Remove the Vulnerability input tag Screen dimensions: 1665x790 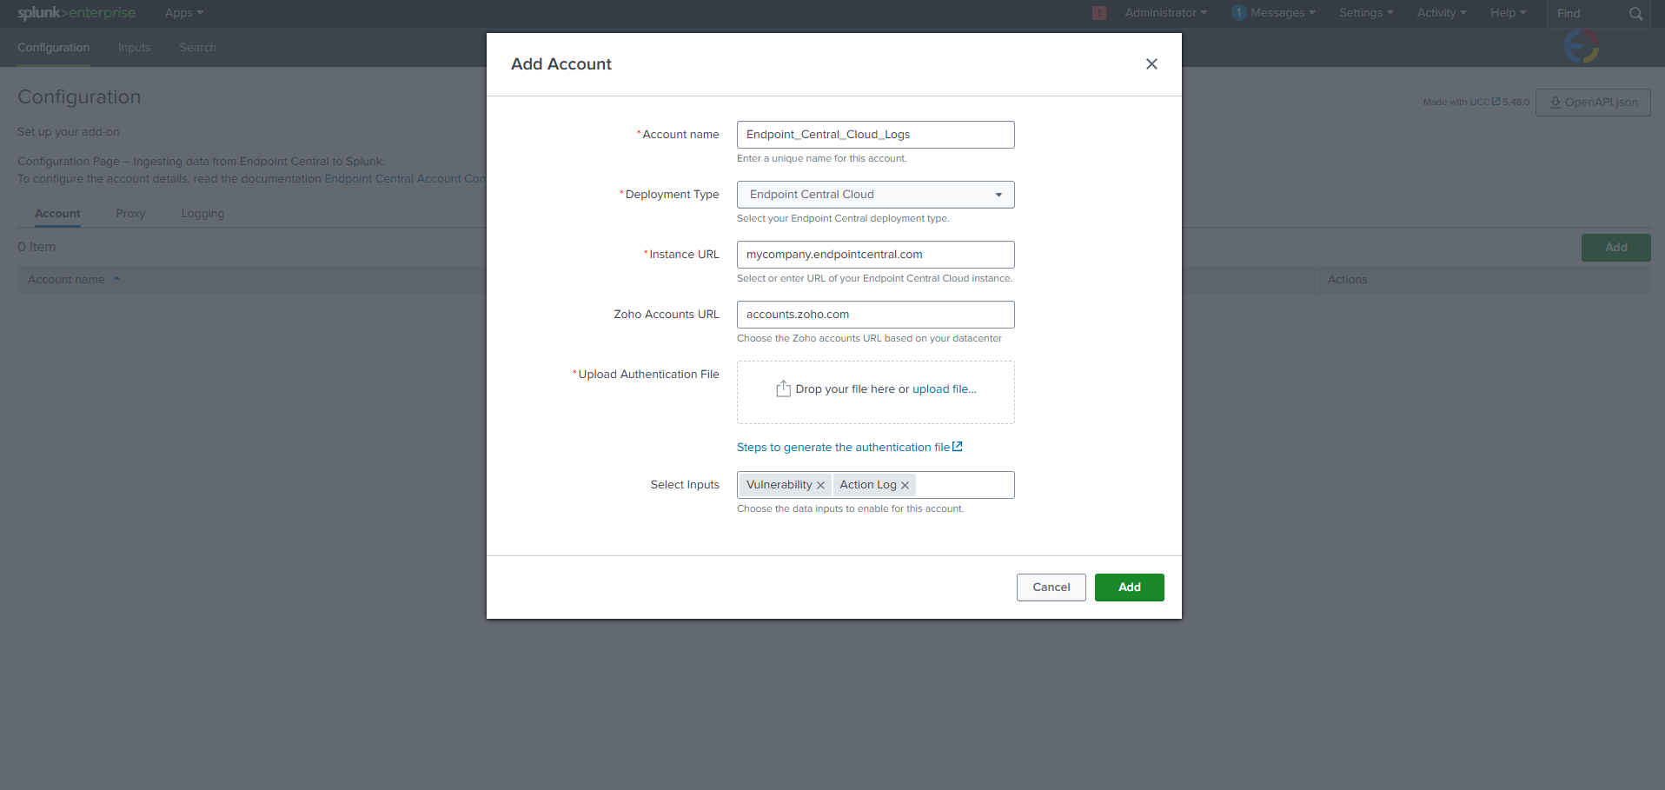pyautogui.click(x=820, y=486)
